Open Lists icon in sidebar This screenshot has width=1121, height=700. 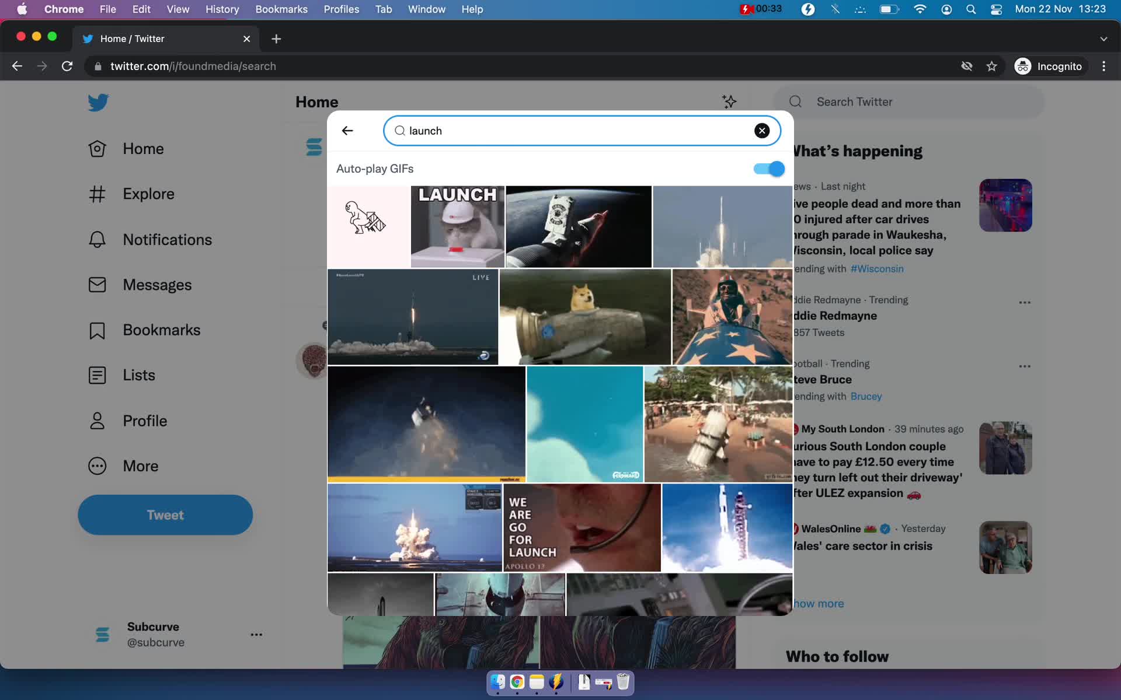point(97,375)
